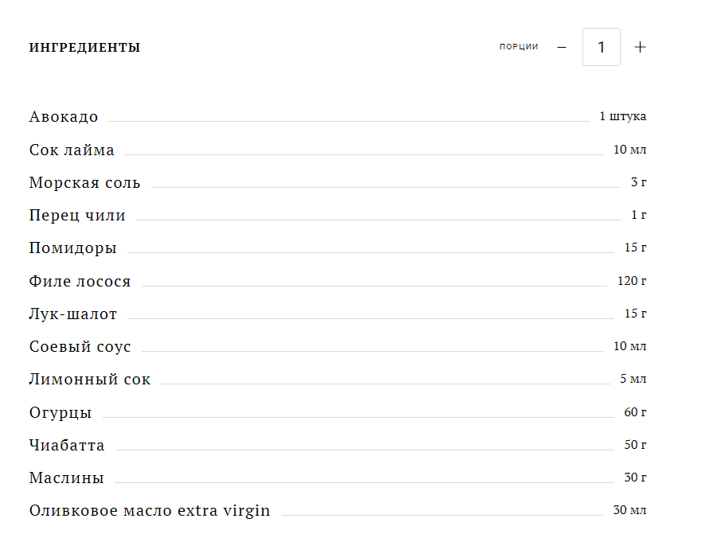The image size is (725, 538).
Task: Click the Сок лайма ingredient
Action: point(72,150)
